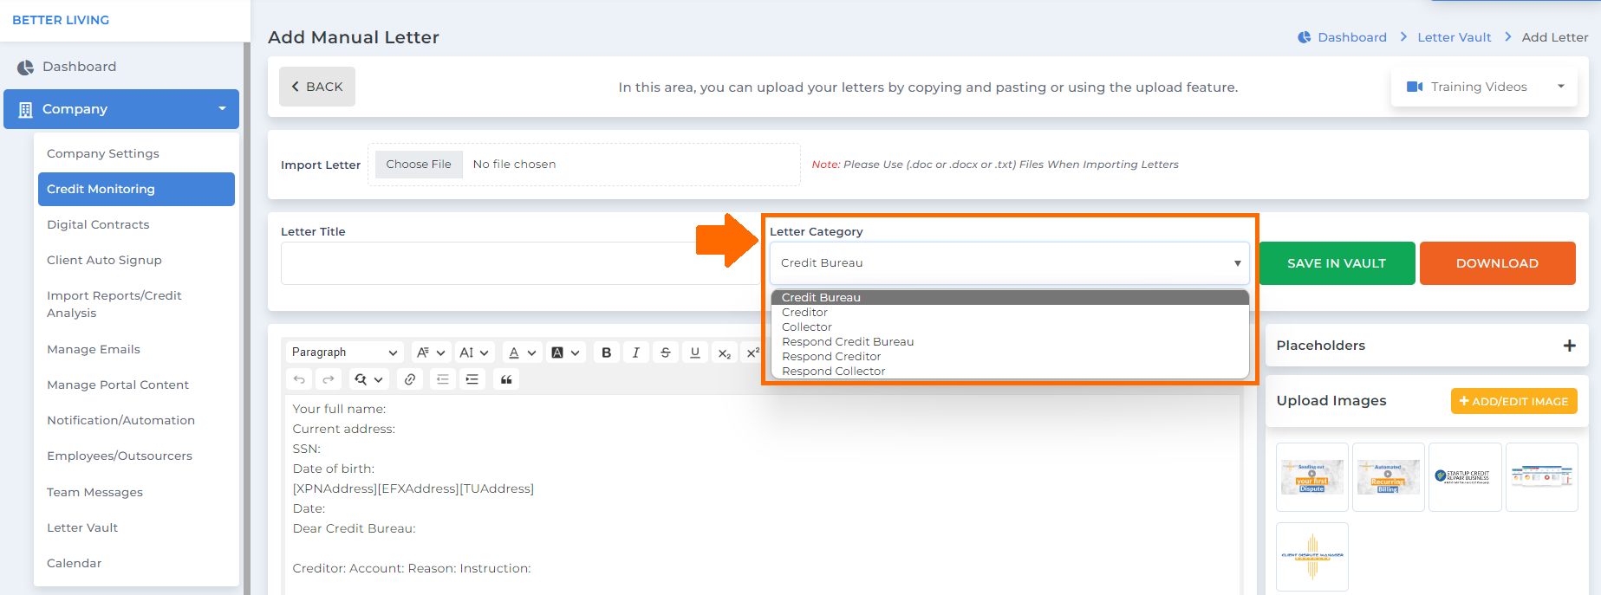This screenshot has width=1601, height=595.
Task: Open Letter Vault in the sidebar
Action: pos(82,527)
